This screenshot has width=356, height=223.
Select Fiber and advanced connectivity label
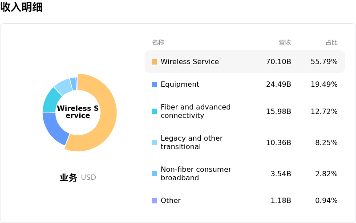pos(195,111)
